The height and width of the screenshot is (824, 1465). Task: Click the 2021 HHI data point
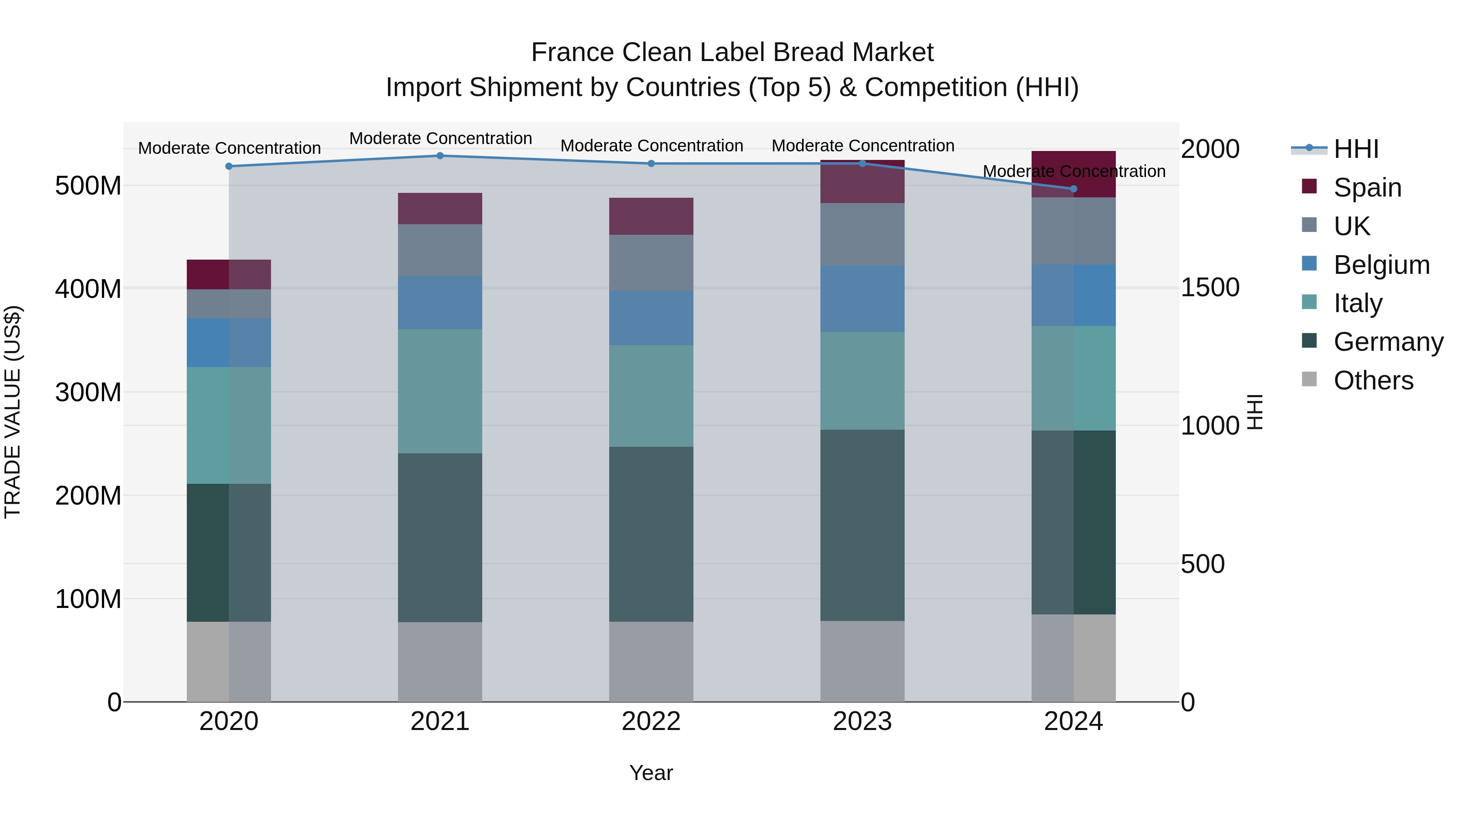point(439,156)
